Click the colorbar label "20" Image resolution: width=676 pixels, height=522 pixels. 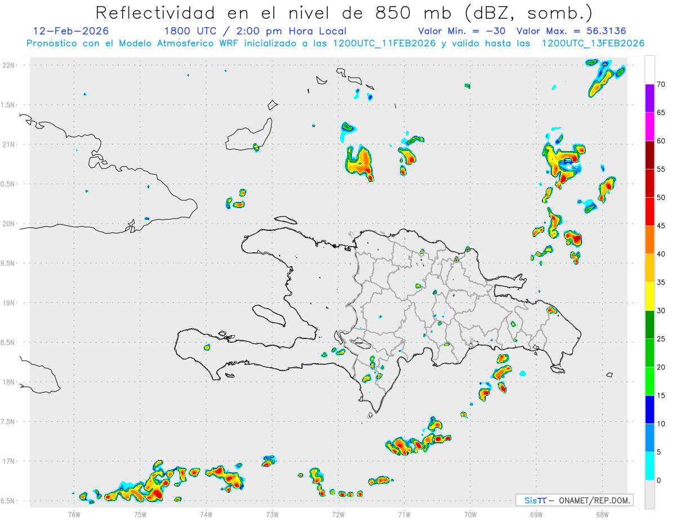661,367
